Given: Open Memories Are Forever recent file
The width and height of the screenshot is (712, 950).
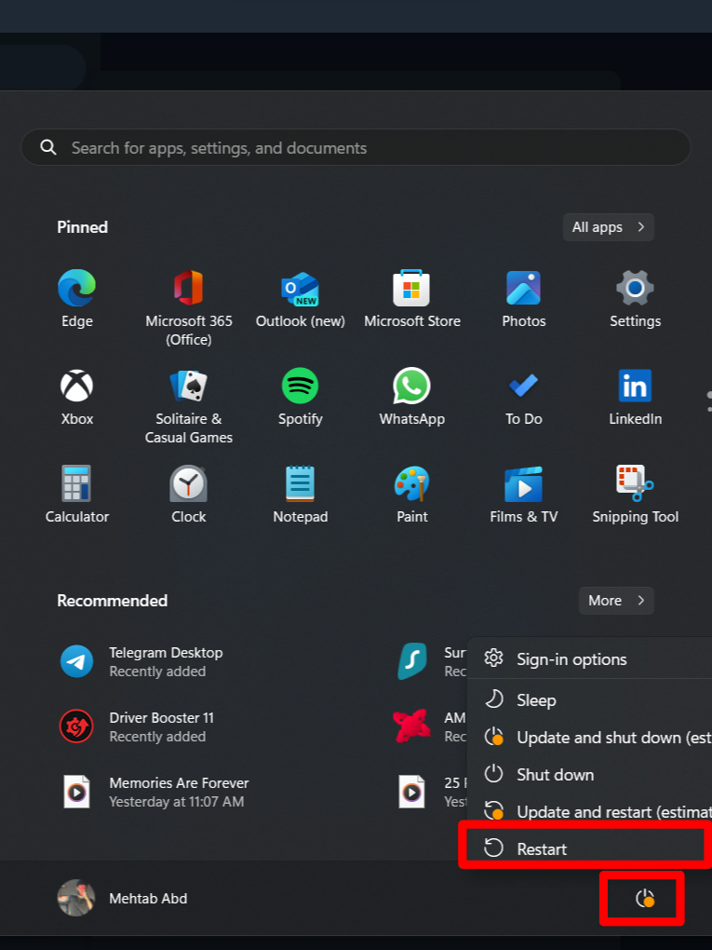Looking at the screenshot, I should [154, 792].
